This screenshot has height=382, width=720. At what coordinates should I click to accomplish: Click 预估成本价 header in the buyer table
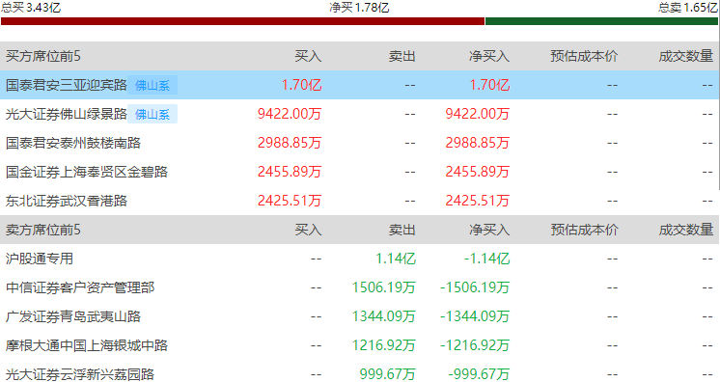(584, 56)
